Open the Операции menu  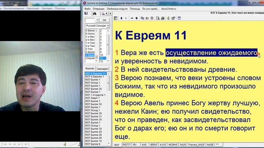99,9
